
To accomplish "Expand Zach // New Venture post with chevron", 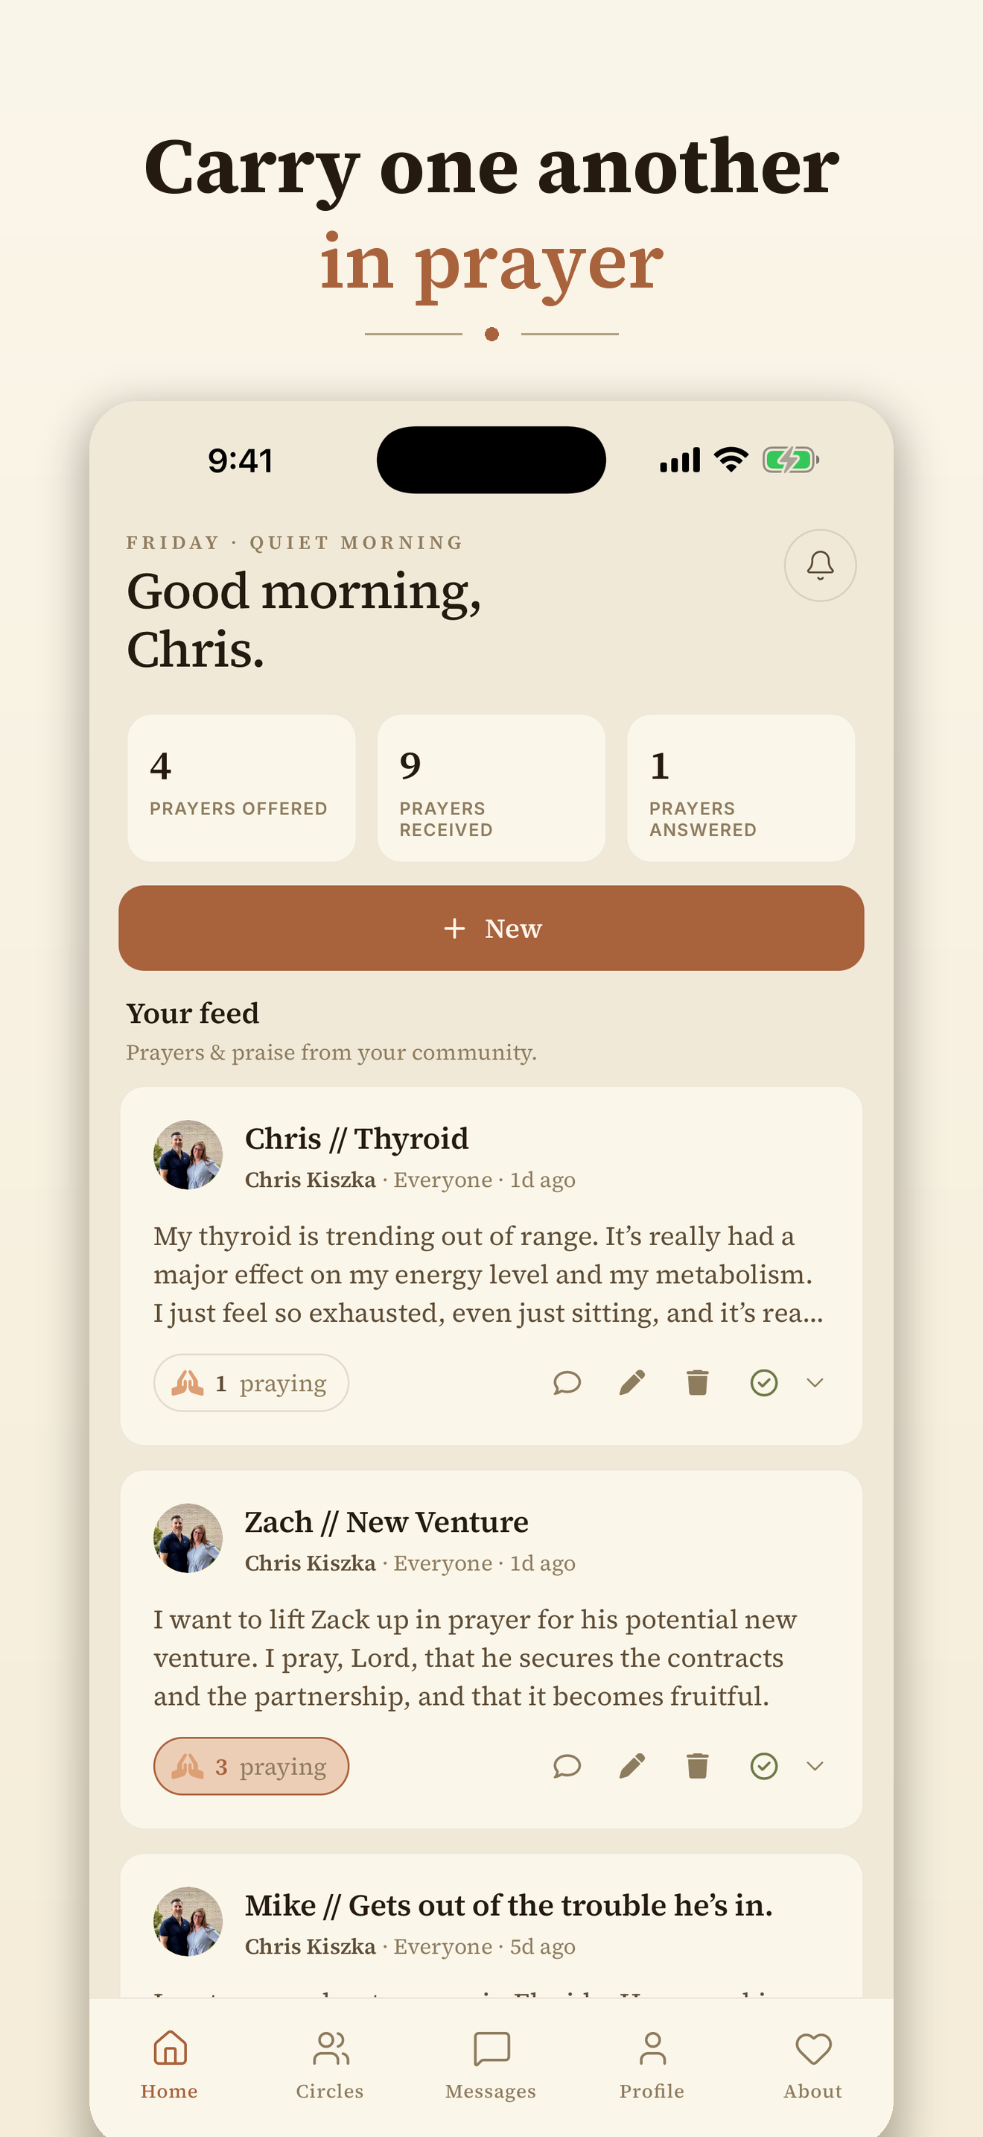I will pos(815,1765).
